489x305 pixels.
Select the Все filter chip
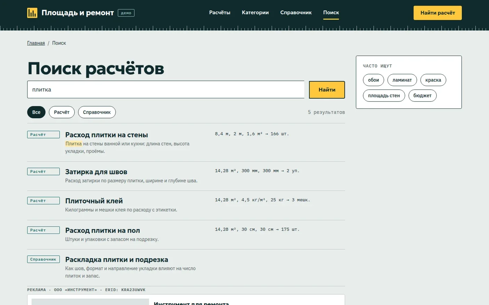point(36,112)
